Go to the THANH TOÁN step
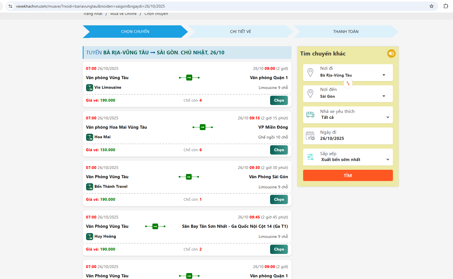Viewport: 453px width, 279px height. coord(345,32)
